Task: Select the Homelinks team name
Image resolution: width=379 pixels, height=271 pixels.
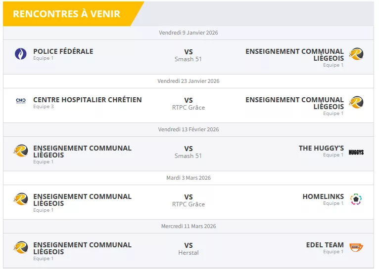Action: (323, 196)
